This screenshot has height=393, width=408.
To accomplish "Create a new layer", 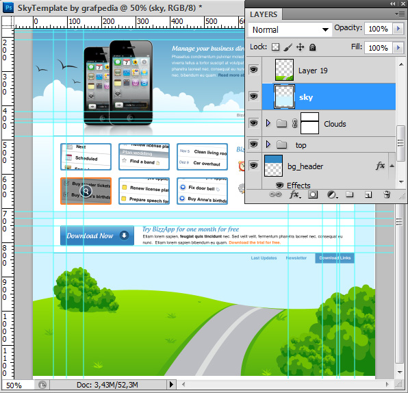I will tap(368, 194).
